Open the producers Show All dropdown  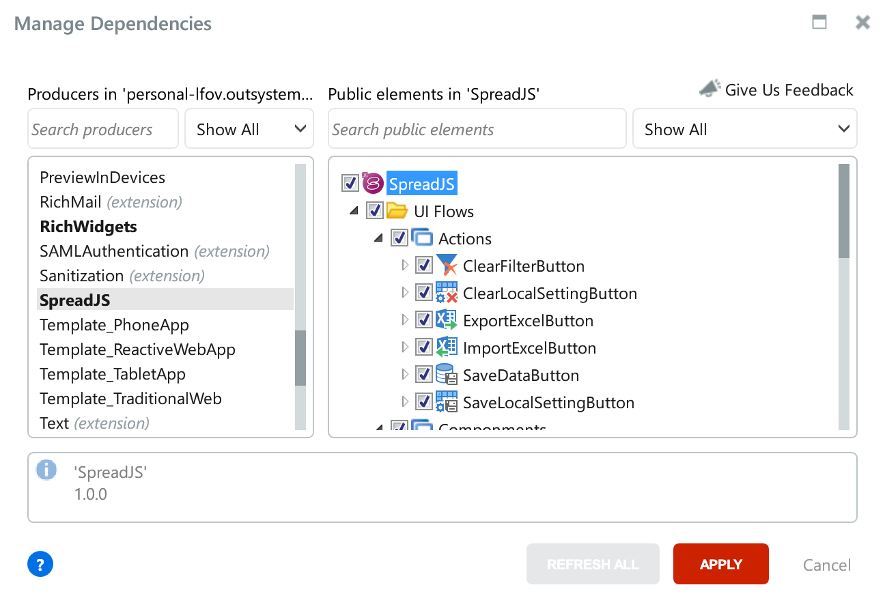coord(249,129)
